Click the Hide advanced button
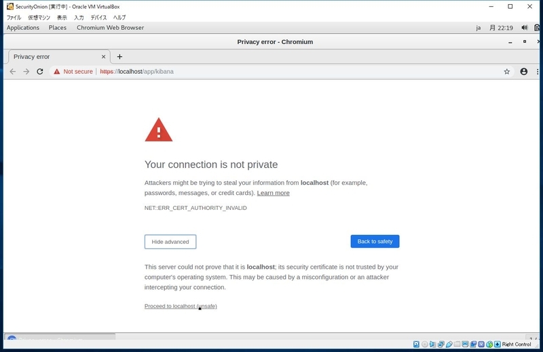The image size is (543, 352). [170, 242]
